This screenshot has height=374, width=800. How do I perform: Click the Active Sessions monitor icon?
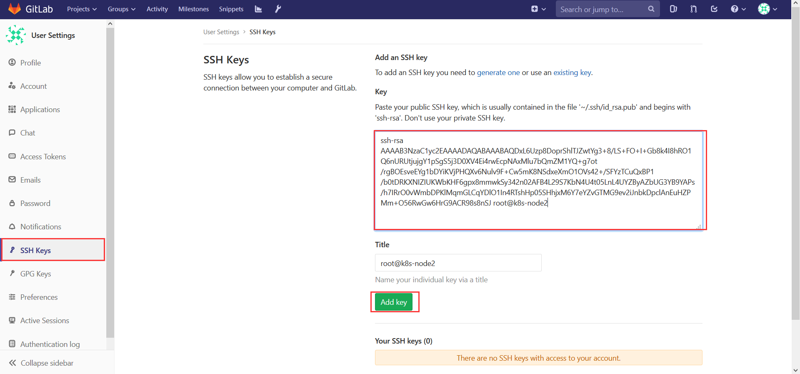pyautogui.click(x=12, y=320)
